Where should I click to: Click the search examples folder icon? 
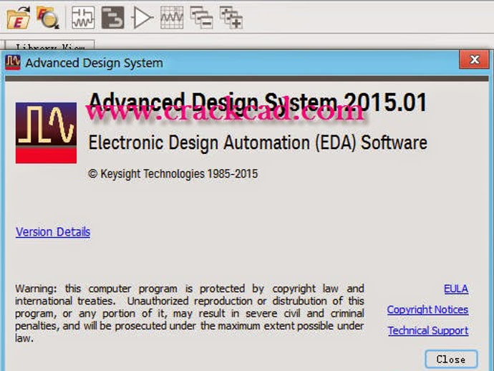[47, 19]
